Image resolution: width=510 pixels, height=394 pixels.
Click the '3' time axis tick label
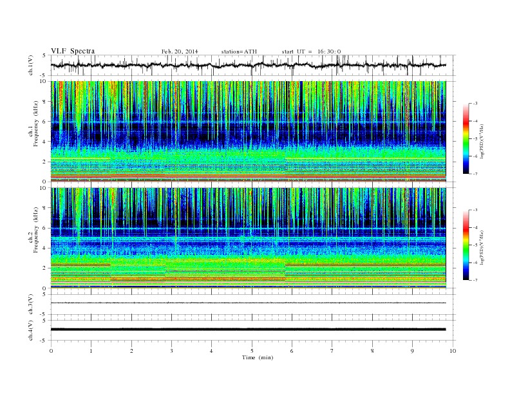pyautogui.click(x=171, y=351)
